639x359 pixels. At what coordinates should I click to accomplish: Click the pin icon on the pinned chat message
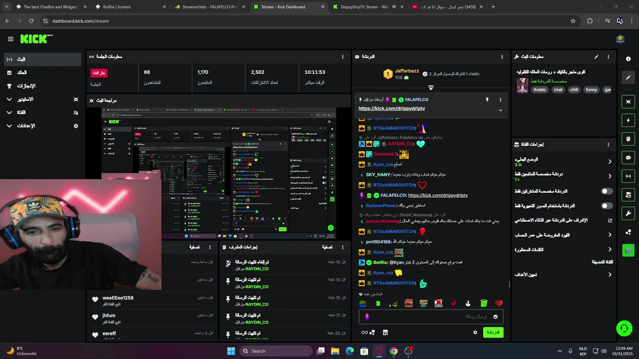[487, 100]
